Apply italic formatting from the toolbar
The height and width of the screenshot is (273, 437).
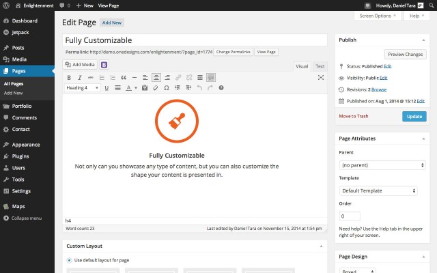pyautogui.click(x=80, y=77)
